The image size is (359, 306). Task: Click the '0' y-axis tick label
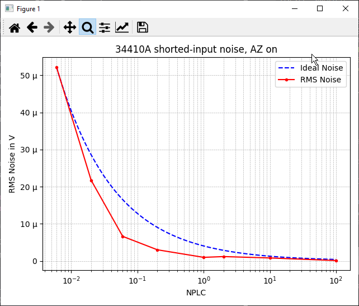pos(35,261)
